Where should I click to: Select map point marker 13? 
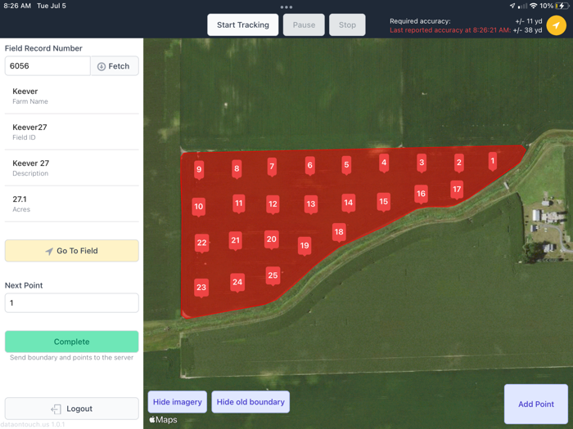[311, 204]
